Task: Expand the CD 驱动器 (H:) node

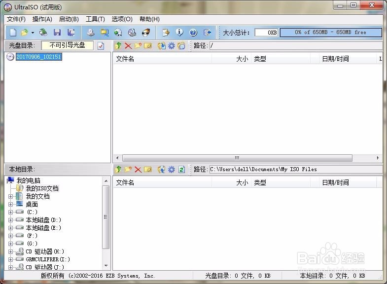Action: 11,251
